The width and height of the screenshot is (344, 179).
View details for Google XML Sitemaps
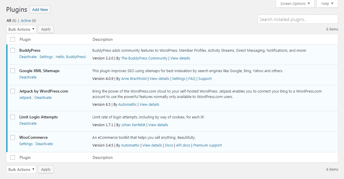click(x=159, y=78)
